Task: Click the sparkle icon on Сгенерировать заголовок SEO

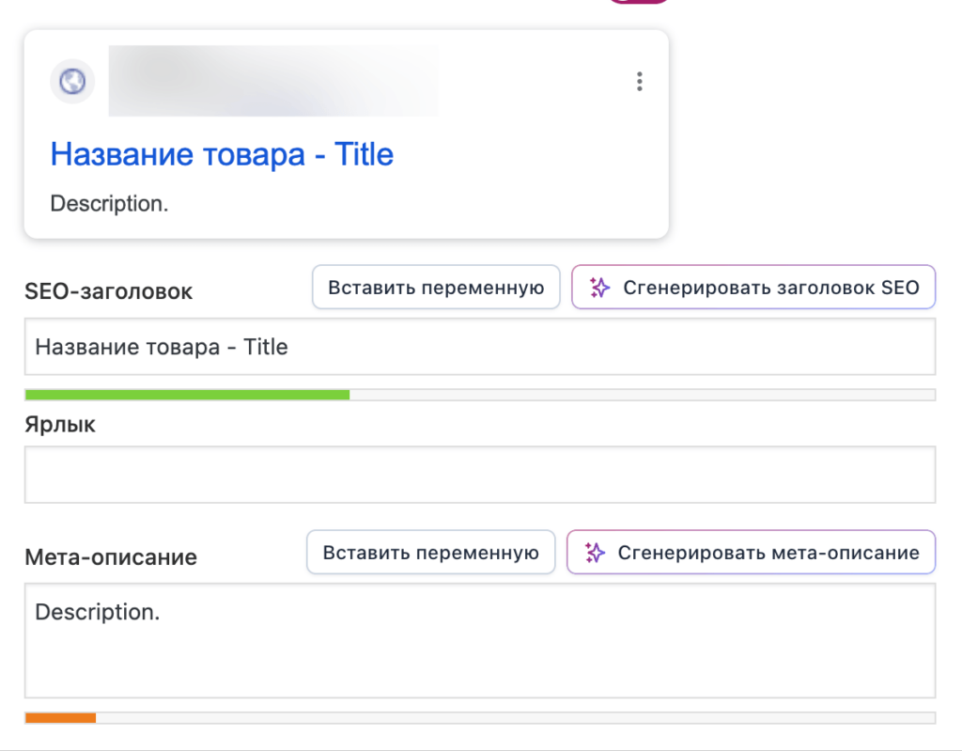Action: (x=599, y=288)
